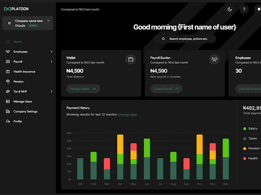Image resolution: width=261 pixels, height=195 pixels.
Task: Click the Platoon logo
Action: (16, 9)
